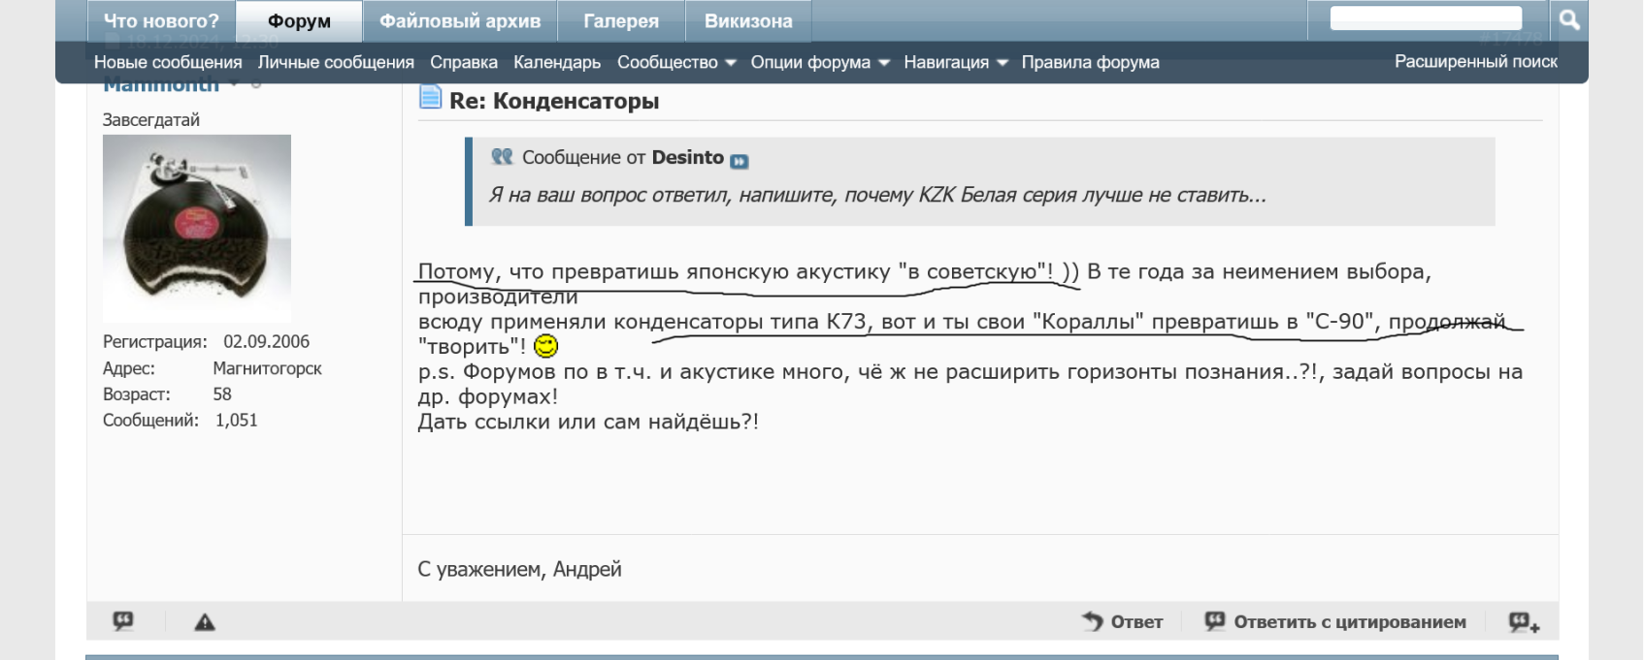Click the search magnifier icon

point(1568,19)
